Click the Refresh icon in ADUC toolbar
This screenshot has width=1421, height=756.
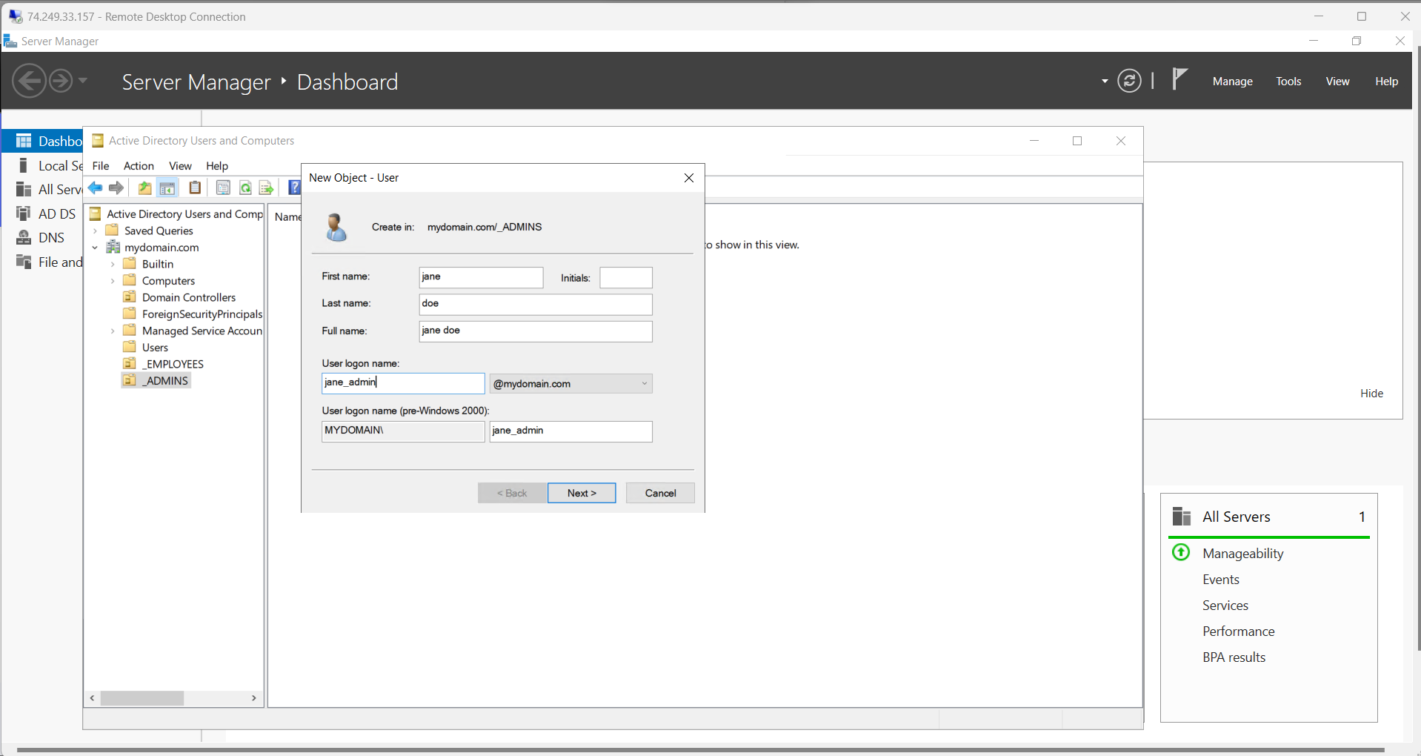[x=245, y=188]
